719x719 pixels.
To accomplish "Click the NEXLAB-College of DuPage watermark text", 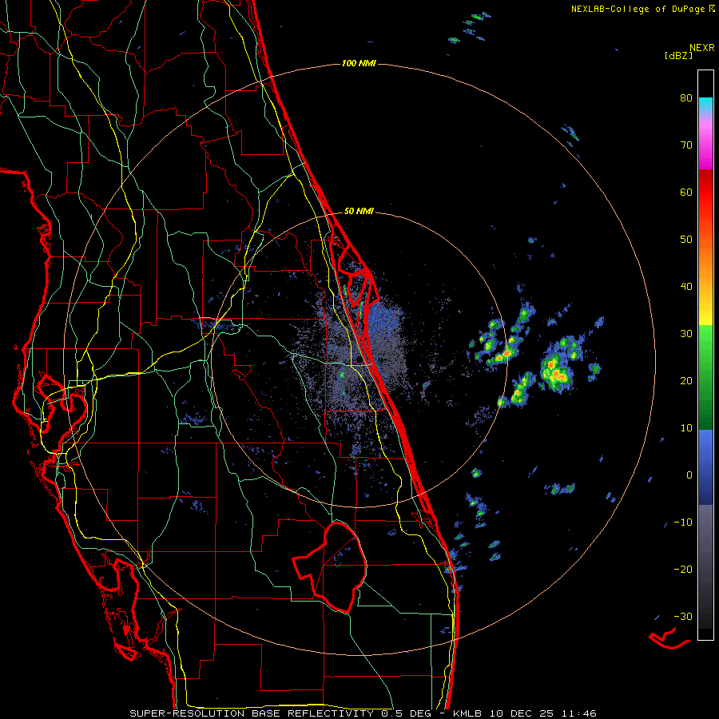I will tap(638, 9).
